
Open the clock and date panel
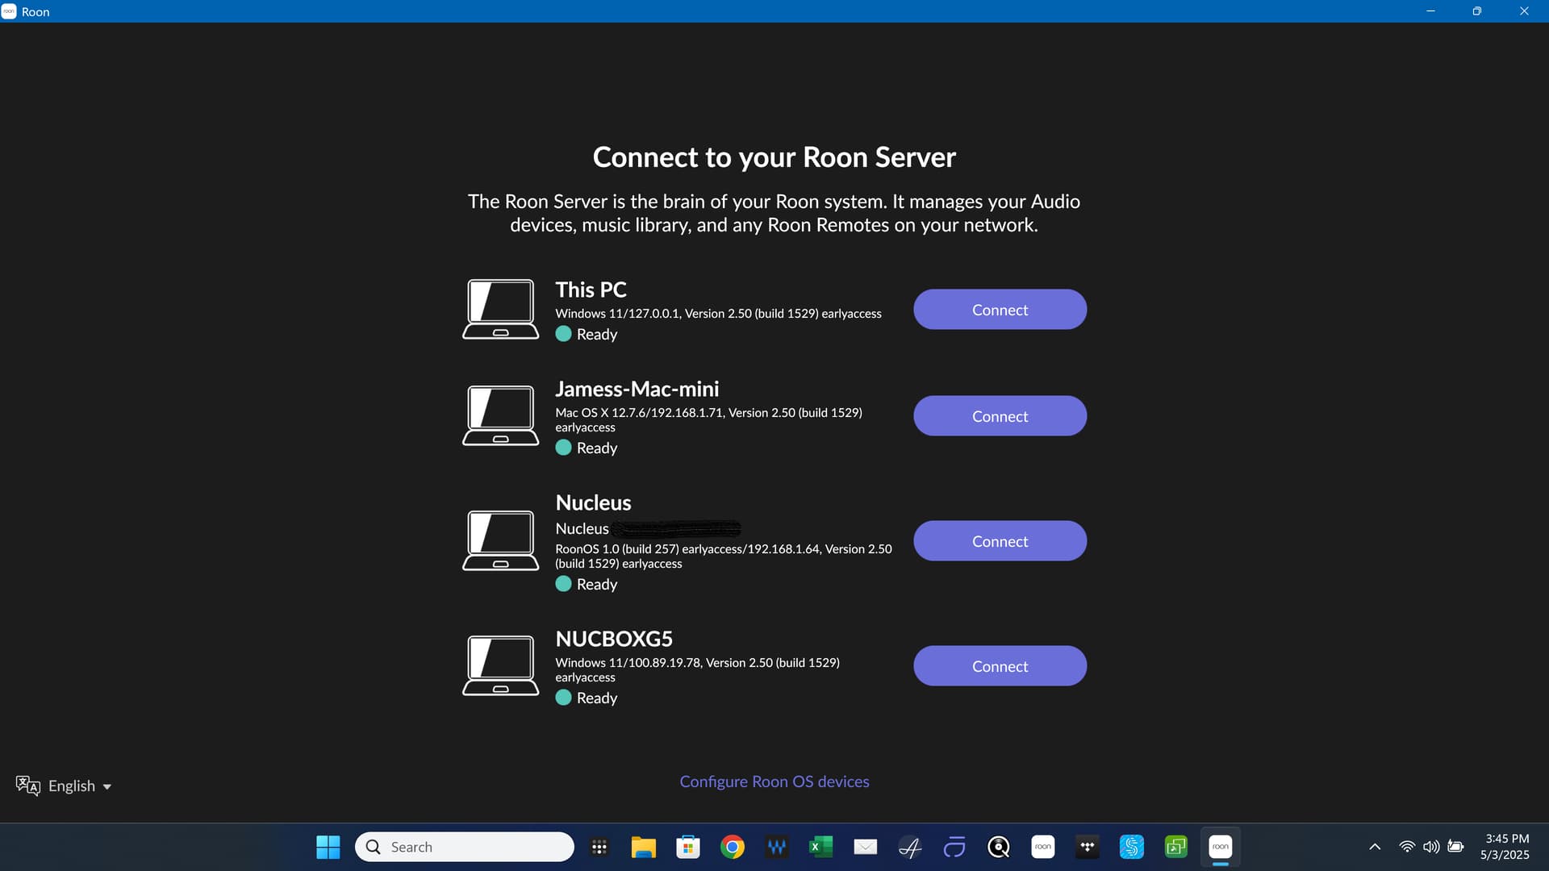1505,847
